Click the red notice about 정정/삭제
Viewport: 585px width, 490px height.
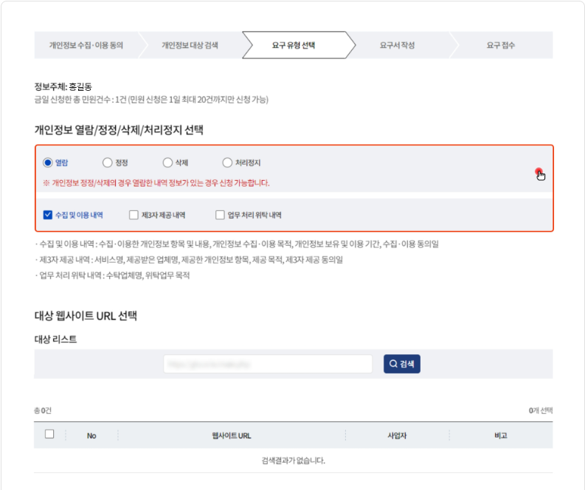[x=156, y=183]
